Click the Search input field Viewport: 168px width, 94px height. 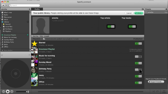point(25,5)
